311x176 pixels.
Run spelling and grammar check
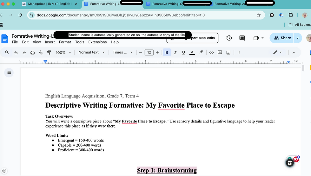pyautogui.click(x=41, y=53)
